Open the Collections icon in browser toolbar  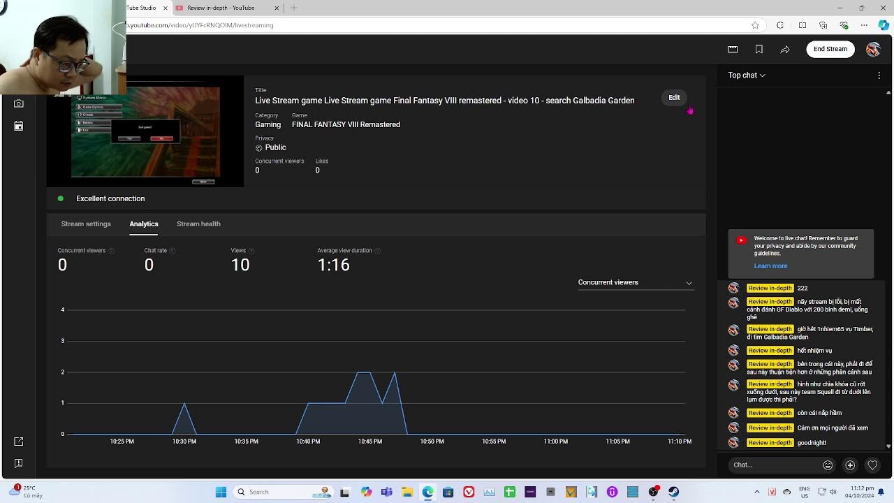pyautogui.click(x=823, y=25)
